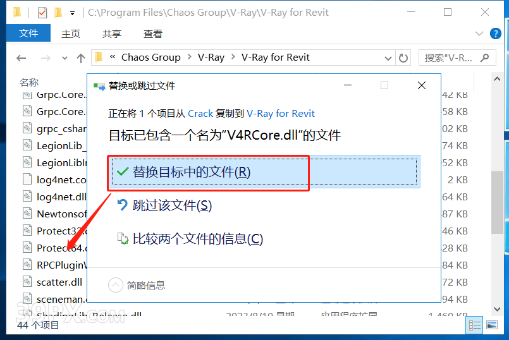The height and width of the screenshot is (340, 509).
Task: Open V-Ray for Revit destination link
Action: coord(281,114)
